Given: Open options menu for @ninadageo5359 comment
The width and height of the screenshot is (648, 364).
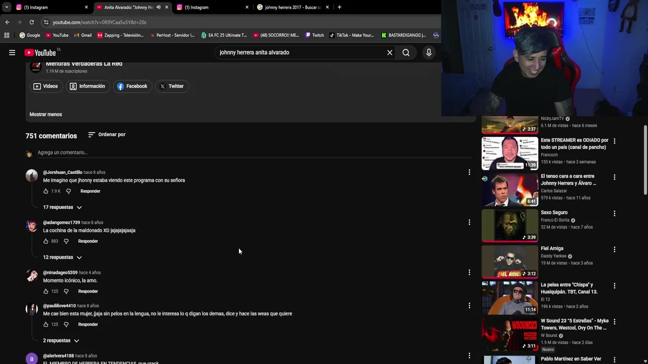Looking at the screenshot, I should click(x=469, y=272).
